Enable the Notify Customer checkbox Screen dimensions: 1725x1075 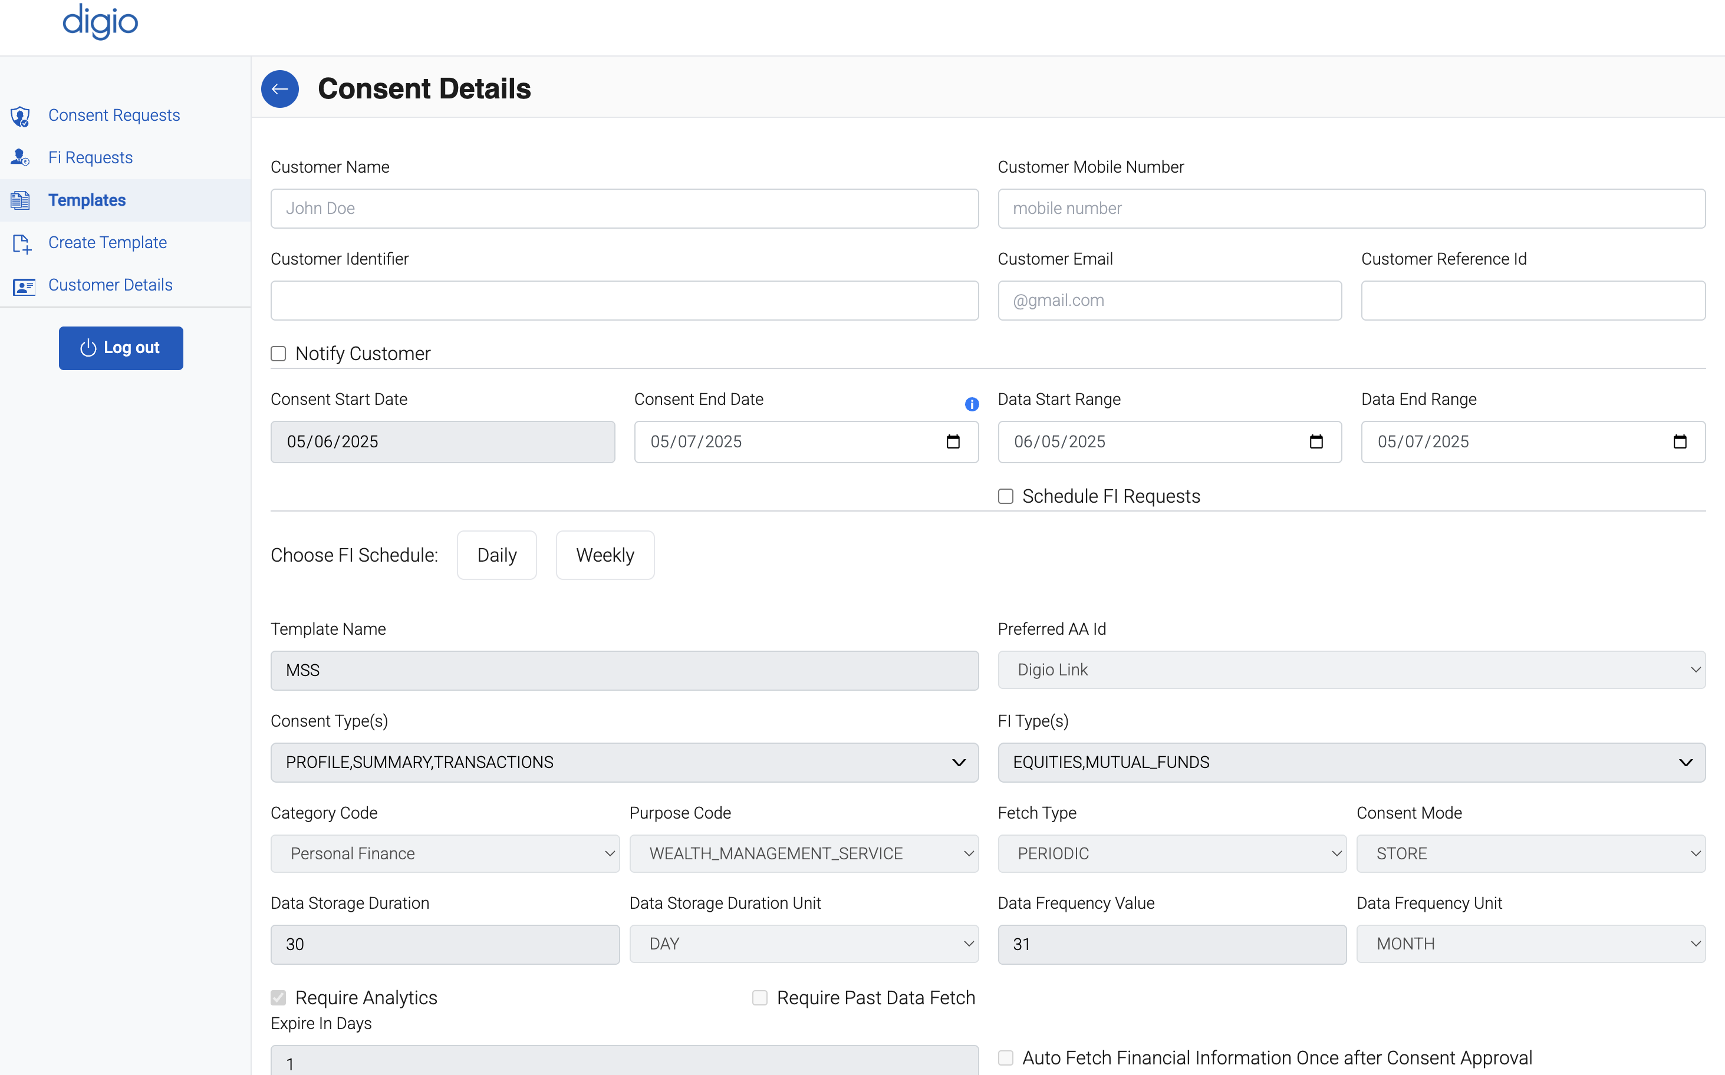tap(278, 354)
